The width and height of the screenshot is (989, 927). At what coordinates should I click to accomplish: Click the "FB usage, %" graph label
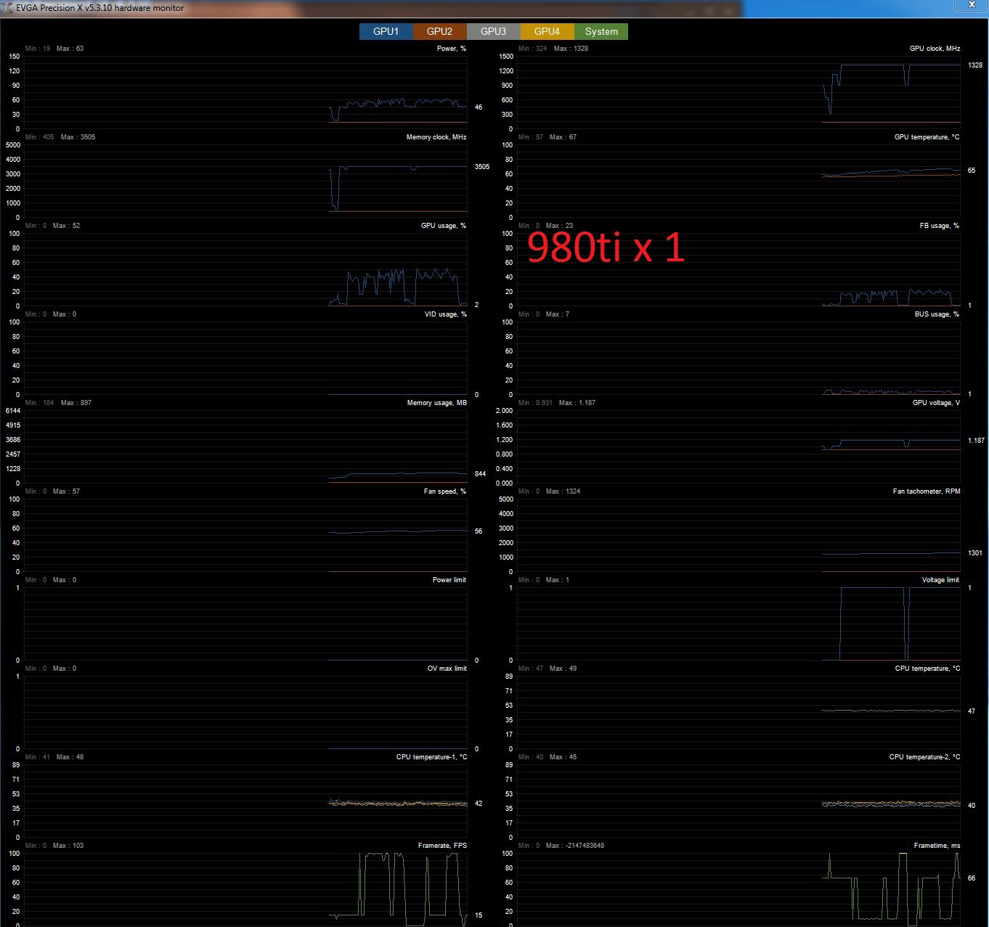(x=940, y=226)
